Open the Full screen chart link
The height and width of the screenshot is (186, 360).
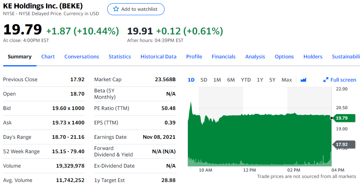[340, 80]
